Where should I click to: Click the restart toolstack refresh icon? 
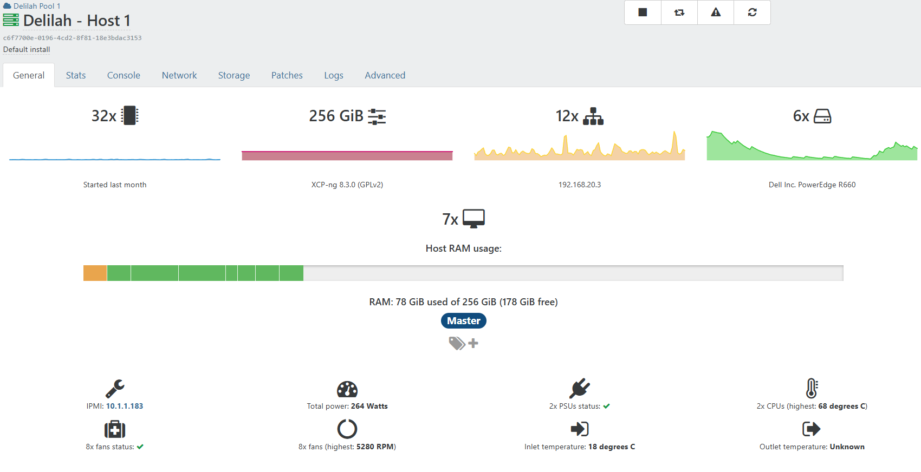752,12
